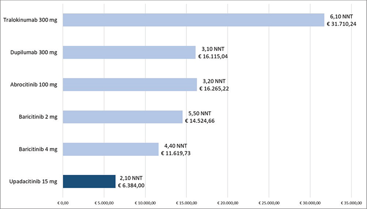The image size is (367, 209).
Task: Select the € 35.000,00 x-axis tick label
Action: [351, 202]
